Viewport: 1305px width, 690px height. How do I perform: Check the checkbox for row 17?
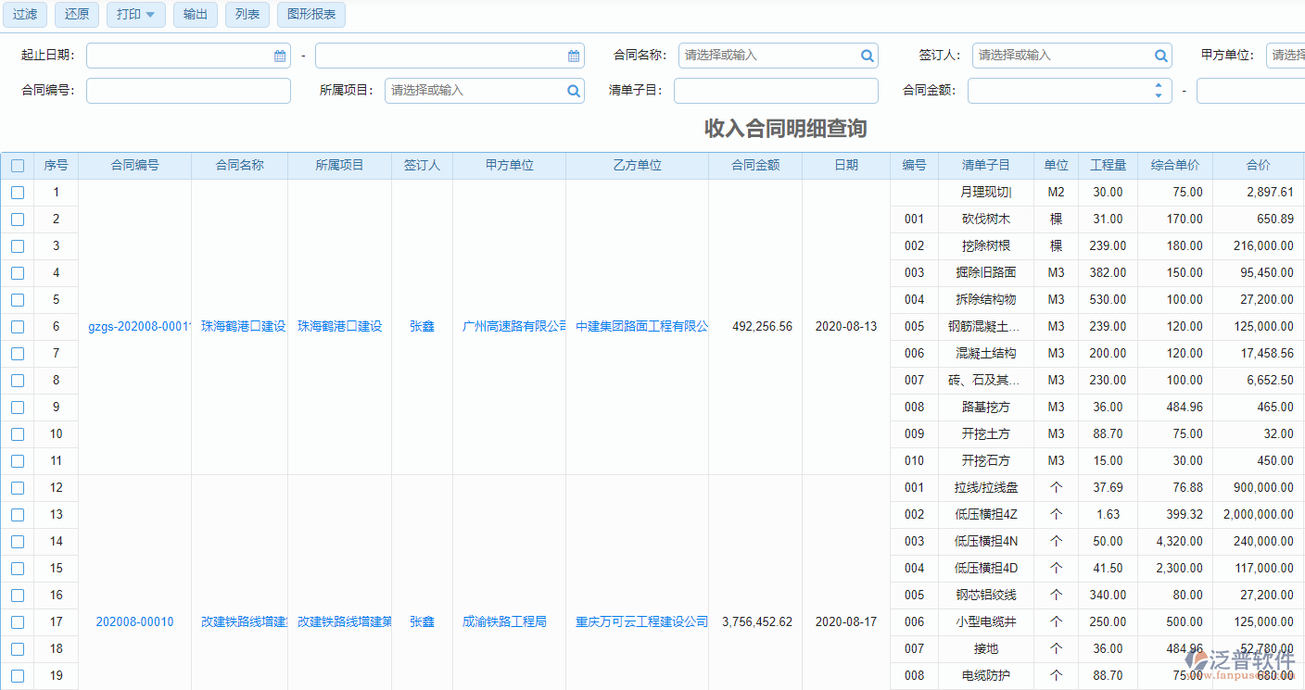[x=17, y=621]
